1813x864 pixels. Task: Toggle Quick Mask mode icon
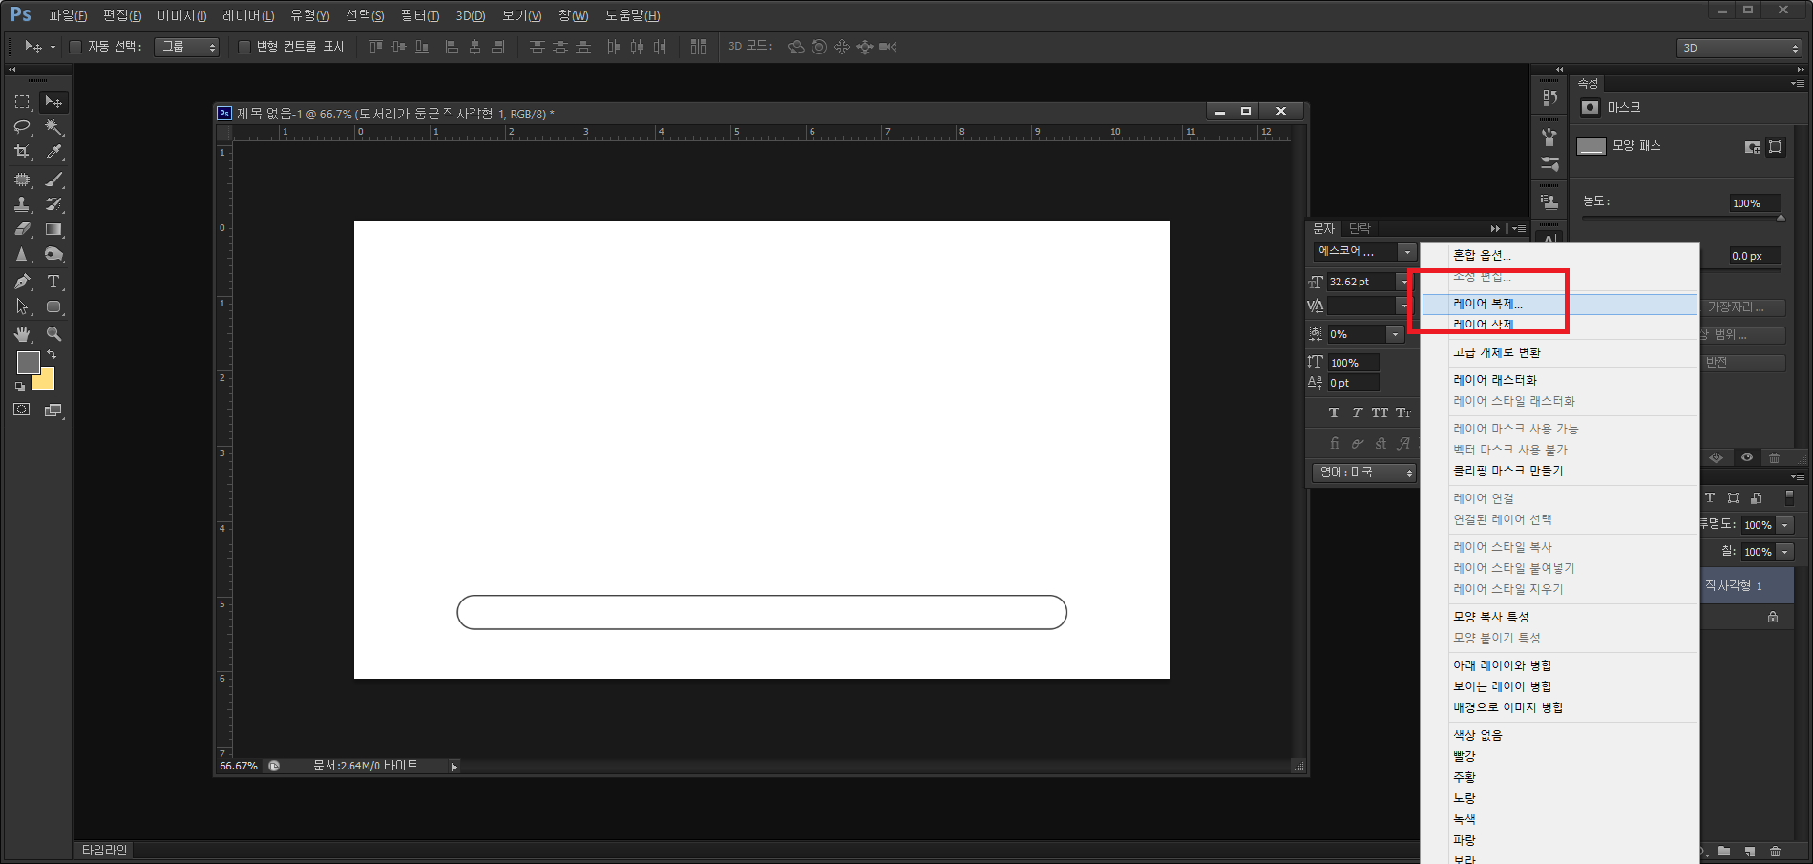coord(22,410)
